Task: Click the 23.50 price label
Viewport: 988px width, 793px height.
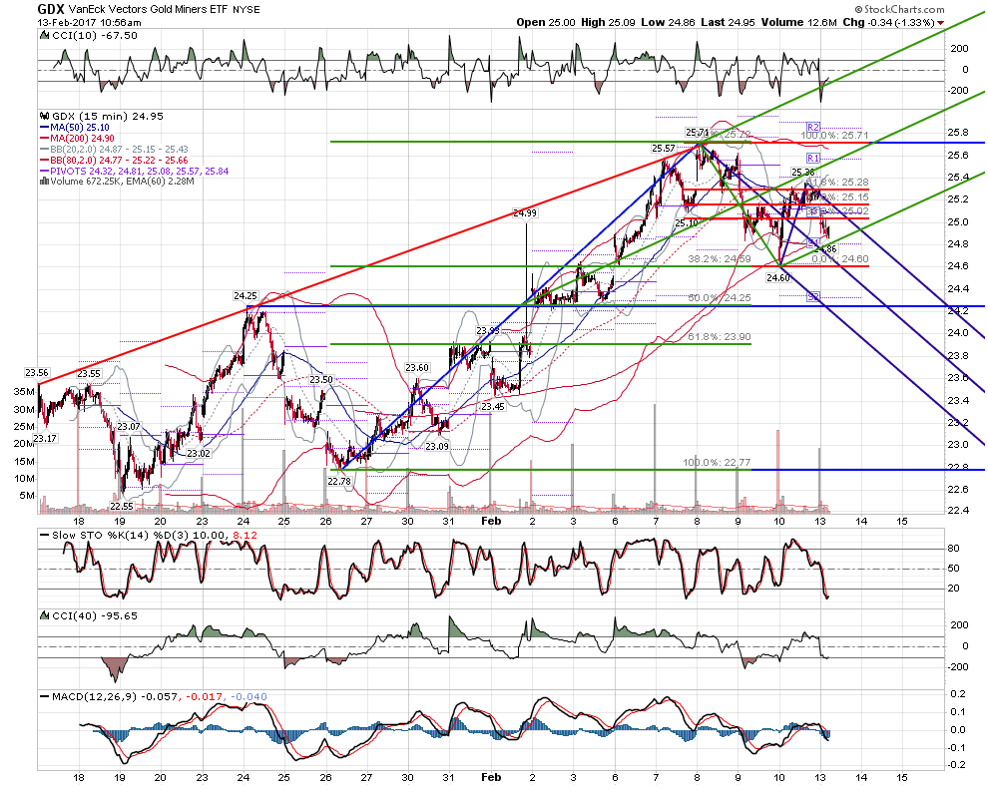Action: [x=321, y=379]
